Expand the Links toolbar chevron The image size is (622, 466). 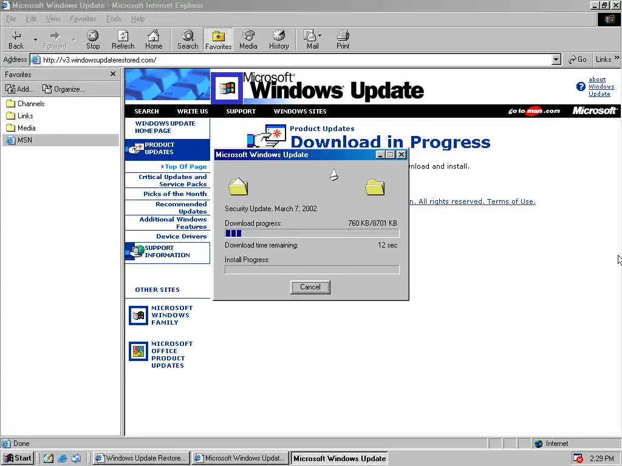pos(617,58)
